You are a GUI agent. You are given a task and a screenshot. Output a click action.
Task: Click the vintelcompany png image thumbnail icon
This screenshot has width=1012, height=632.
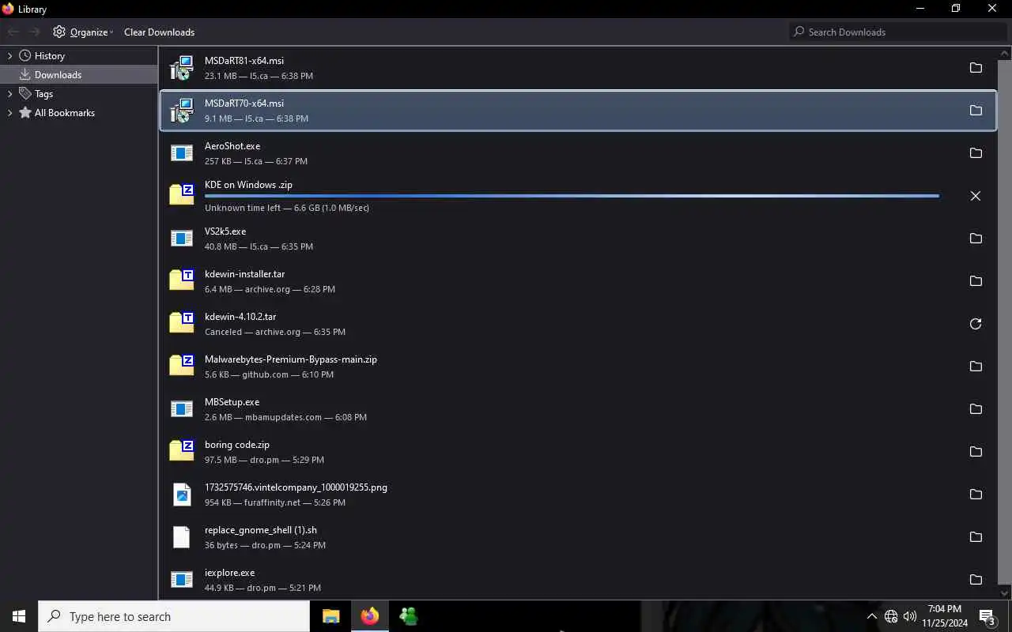(182, 495)
